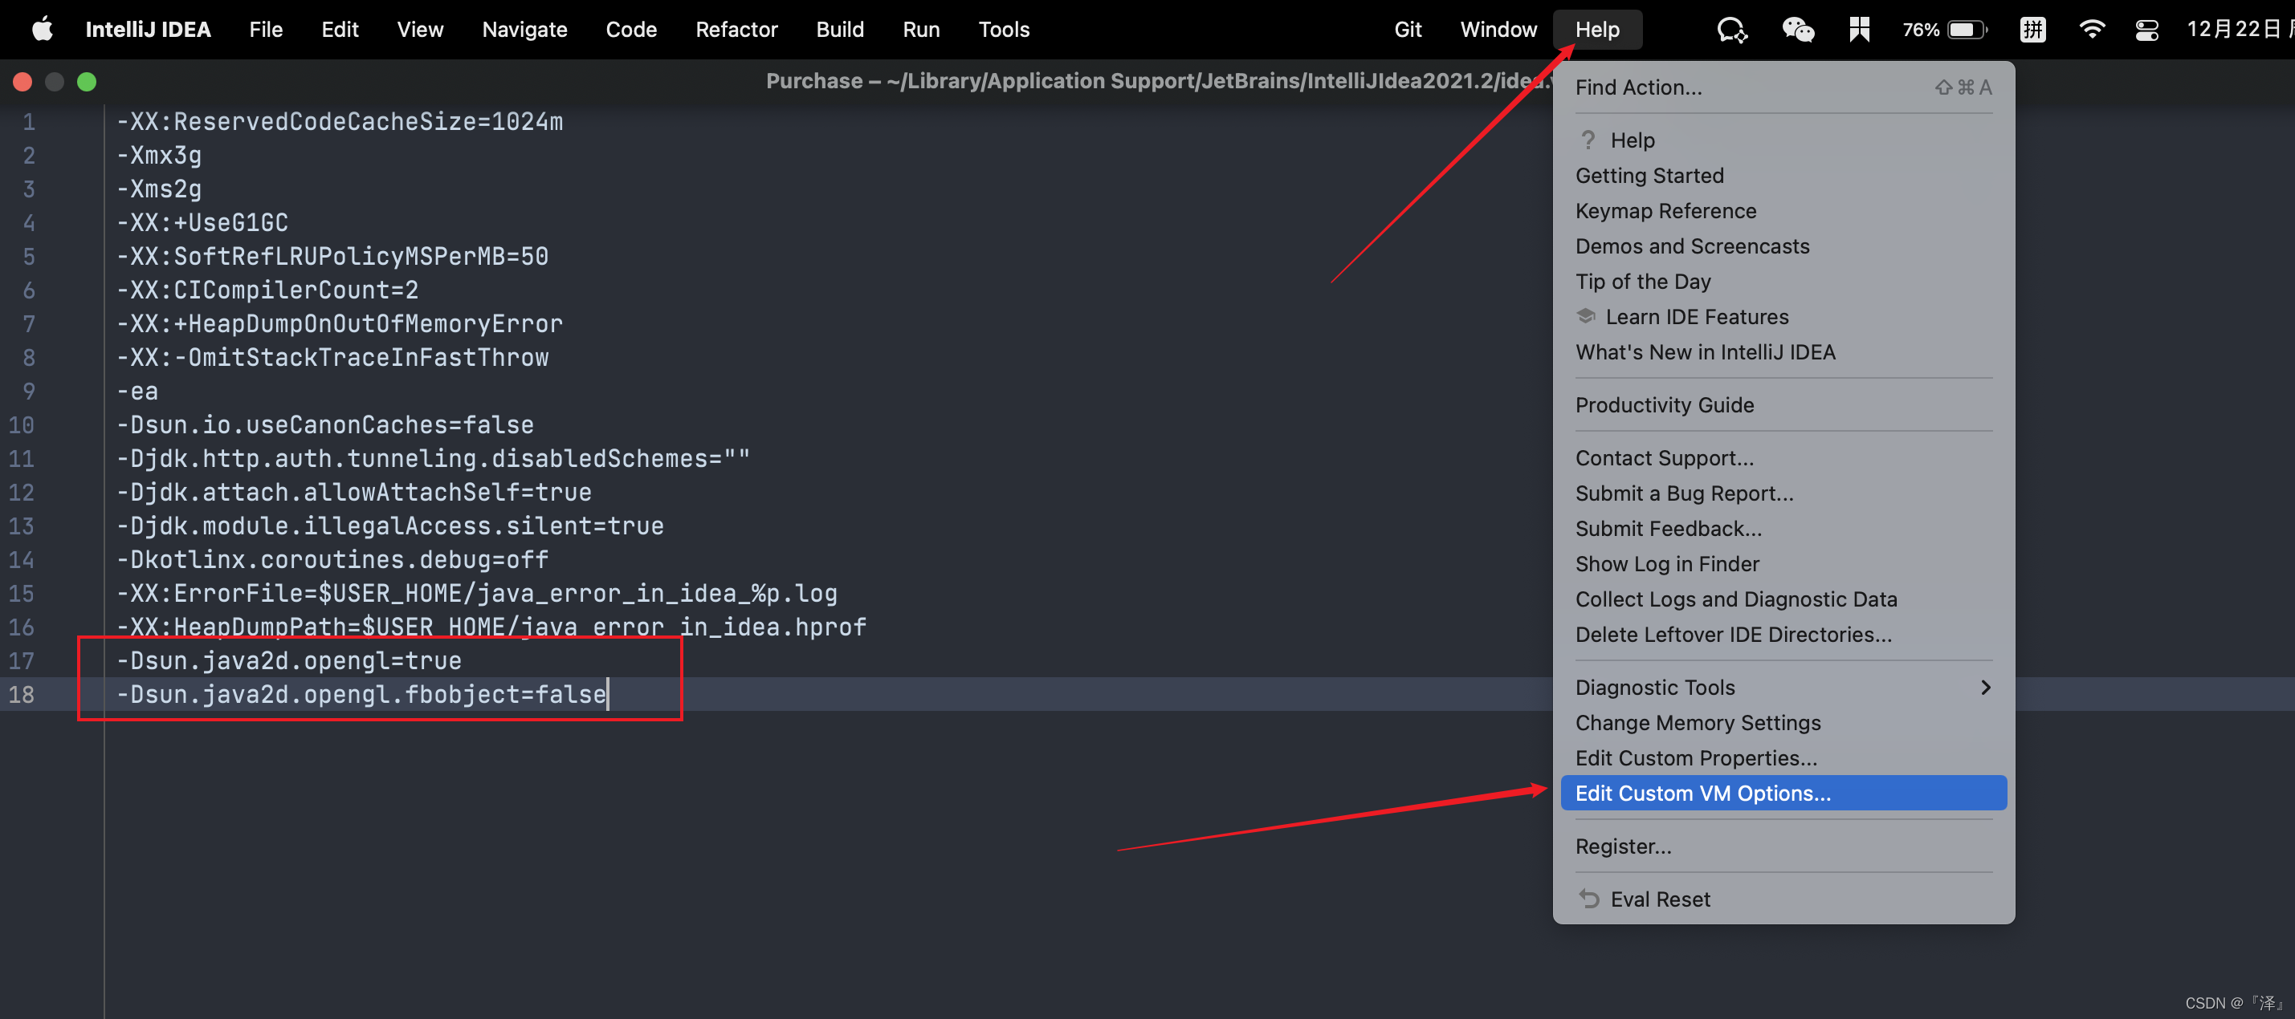
Task: Choose Edit Custom VM Options...
Action: coord(1783,793)
